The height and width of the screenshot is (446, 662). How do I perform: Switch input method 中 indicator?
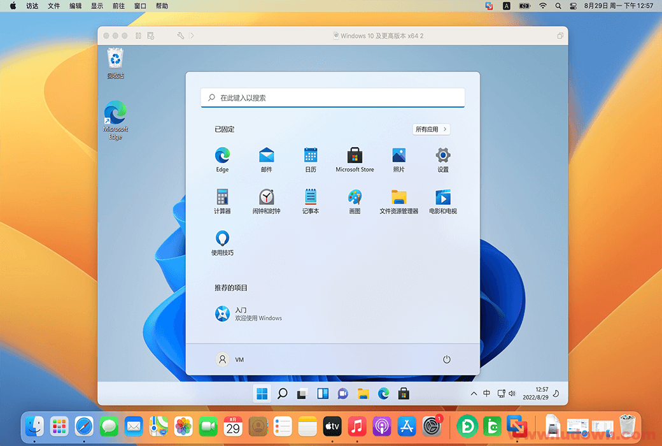tap(487, 393)
